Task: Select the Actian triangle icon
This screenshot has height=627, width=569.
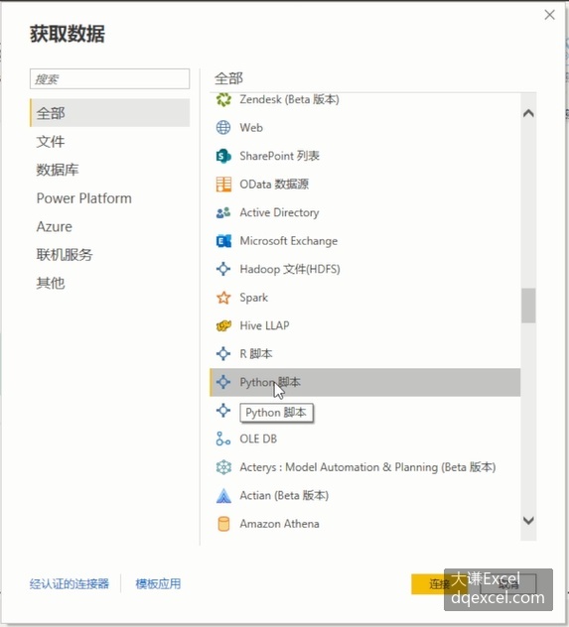Action: [x=223, y=495]
